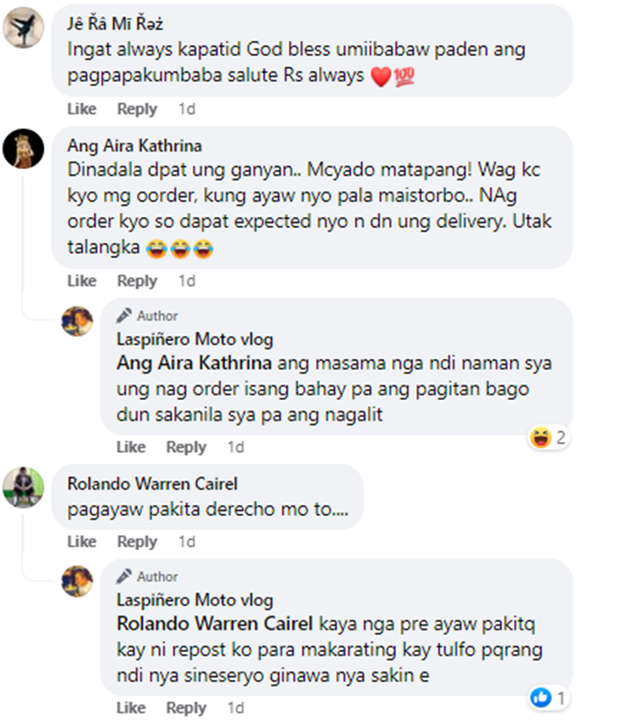Click the Author pencil badge on first reply
Viewport: 628px width, 725px height.
coord(147,316)
